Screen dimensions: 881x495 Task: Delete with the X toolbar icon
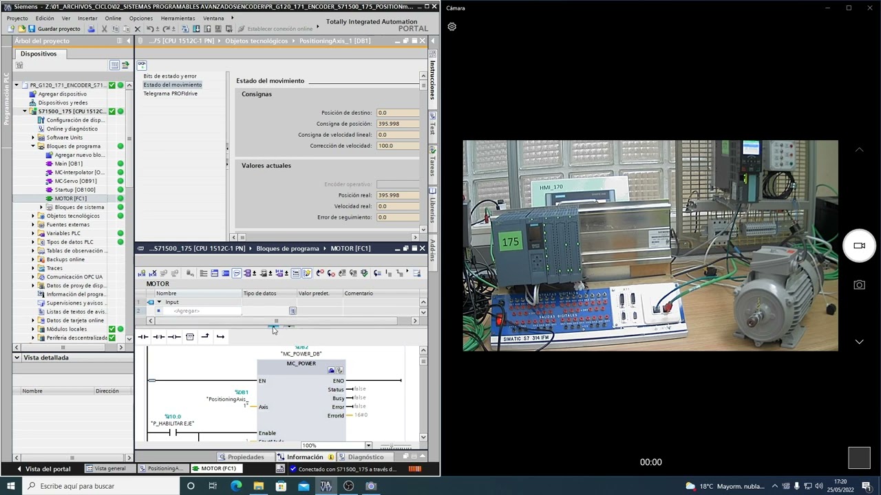point(138,29)
